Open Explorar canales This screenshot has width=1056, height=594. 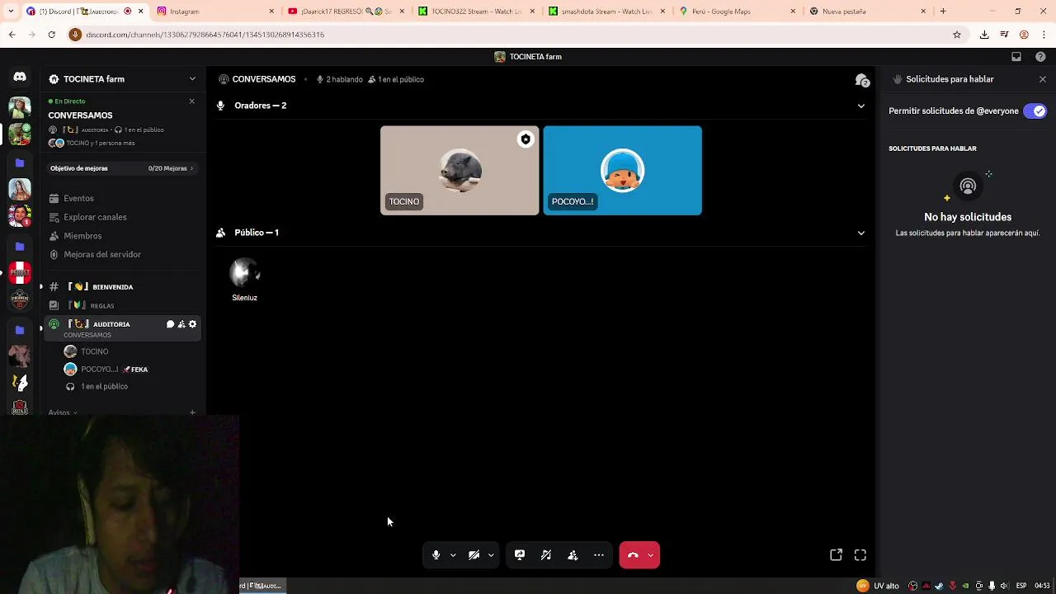click(95, 217)
